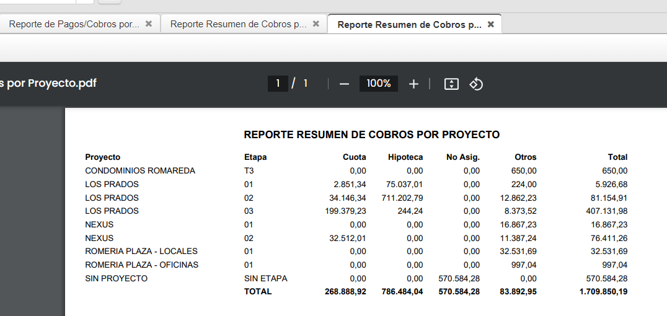Click the Hipoteca column header

click(405, 157)
